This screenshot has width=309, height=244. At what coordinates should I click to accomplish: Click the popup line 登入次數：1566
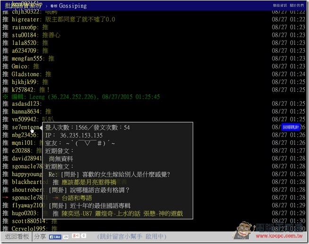(x=87, y=127)
